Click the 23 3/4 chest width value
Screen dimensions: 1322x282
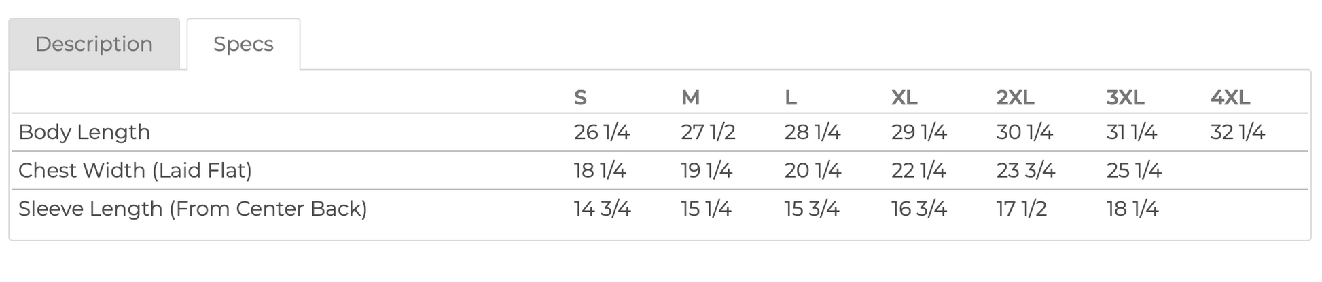click(x=1026, y=170)
